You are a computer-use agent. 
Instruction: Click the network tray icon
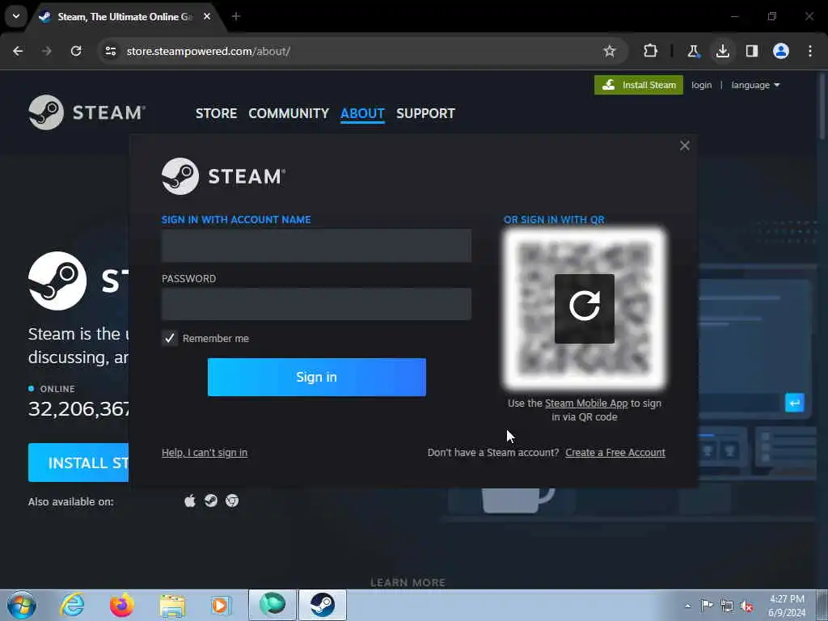[727, 606]
